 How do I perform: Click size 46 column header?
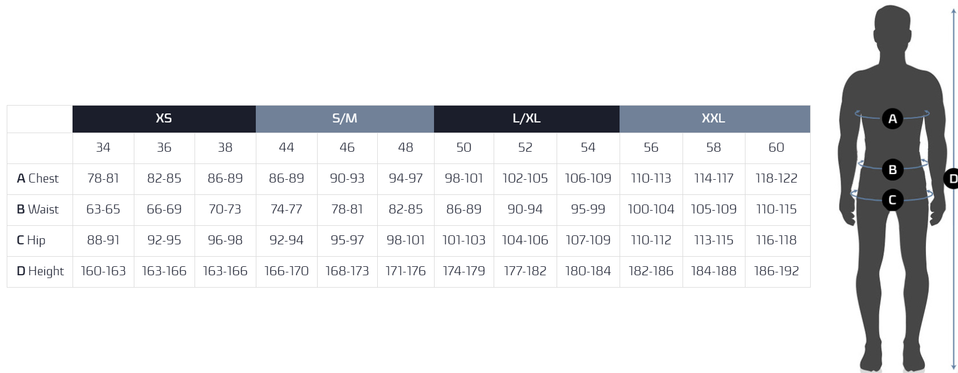tap(347, 148)
